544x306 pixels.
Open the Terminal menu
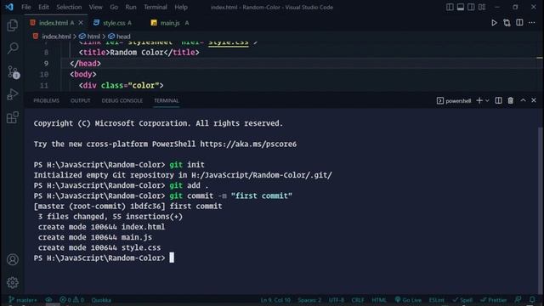[156, 7]
